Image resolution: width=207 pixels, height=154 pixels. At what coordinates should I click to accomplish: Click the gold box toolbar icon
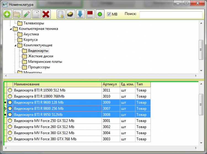(x=71, y=14)
